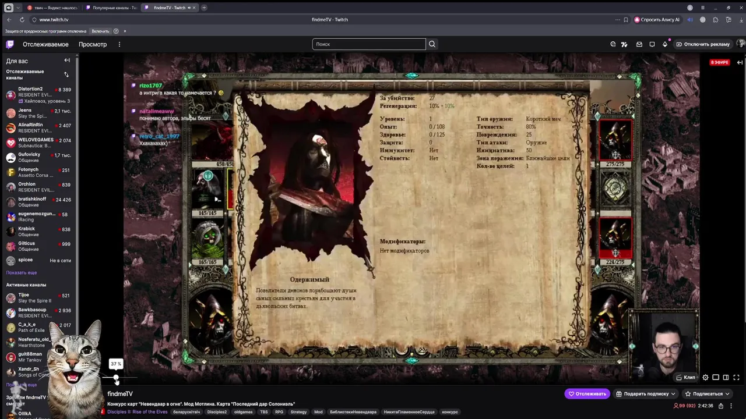Open the findmeTV channel name link
The width and height of the screenshot is (746, 419).
120,394
